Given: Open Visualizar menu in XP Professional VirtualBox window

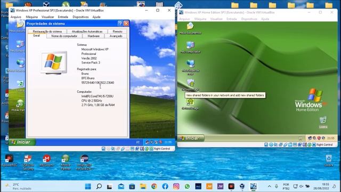Looking at the screenshot, I should coord(47,17).
